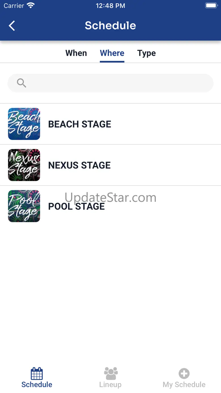Open the Nexus Stage thumbnail image
The height and width of the screenshot is (393, 221).
pos(24,165)
